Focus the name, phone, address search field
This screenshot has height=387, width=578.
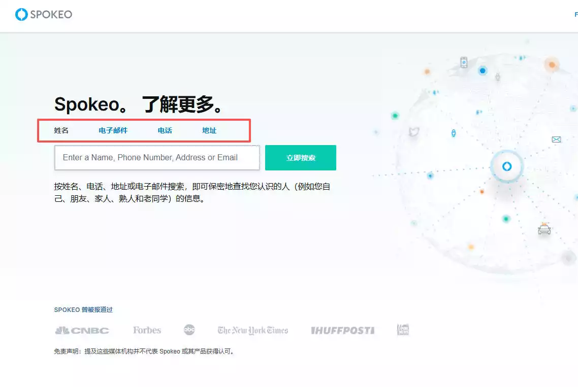157,158
